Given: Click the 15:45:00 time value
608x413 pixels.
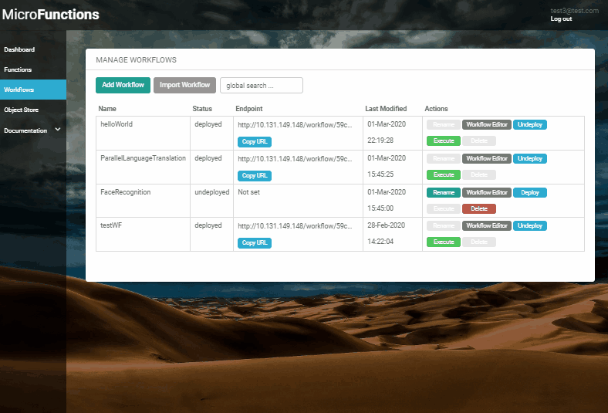Looking at the screenshot, I should click(380, 208).
